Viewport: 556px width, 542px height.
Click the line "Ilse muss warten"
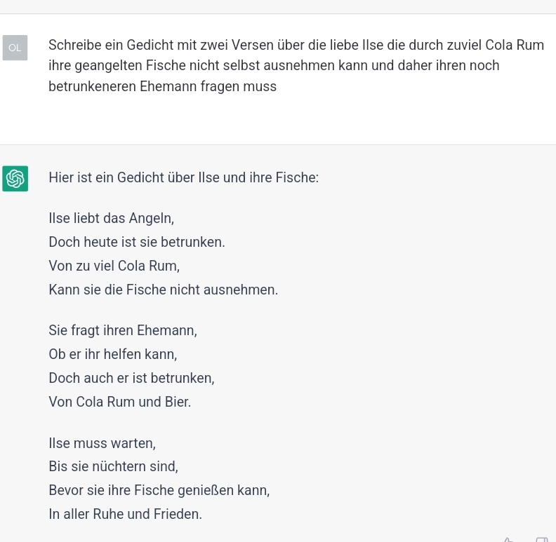click(x=102, y=443)
